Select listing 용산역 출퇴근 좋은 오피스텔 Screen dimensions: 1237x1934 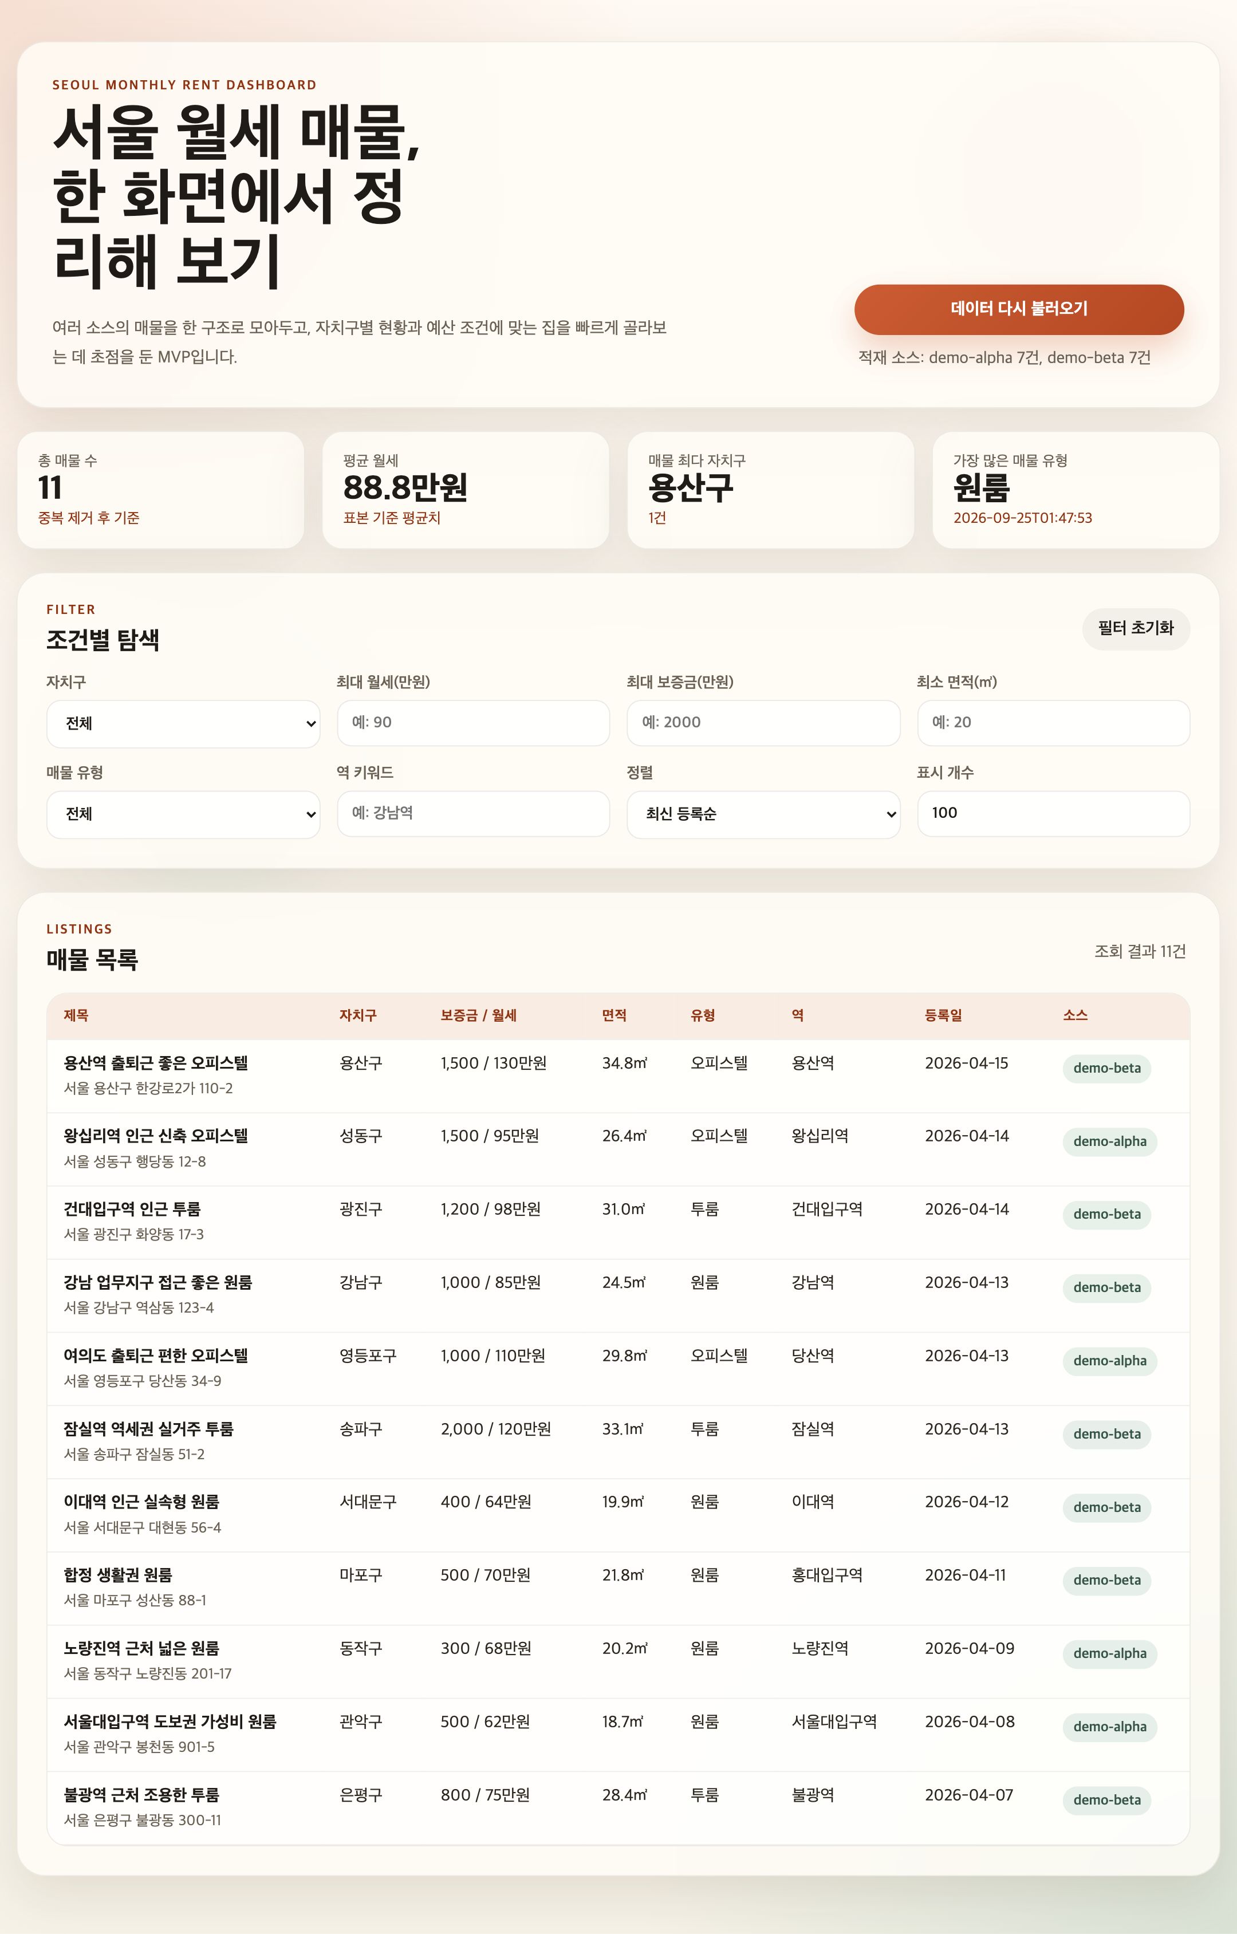(x=156, y=1063)
